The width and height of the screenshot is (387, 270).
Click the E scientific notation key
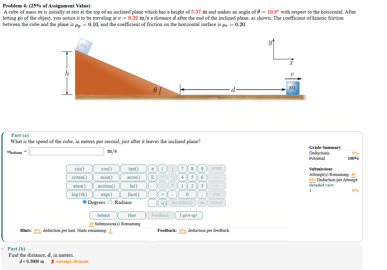[x=152, y=177]
